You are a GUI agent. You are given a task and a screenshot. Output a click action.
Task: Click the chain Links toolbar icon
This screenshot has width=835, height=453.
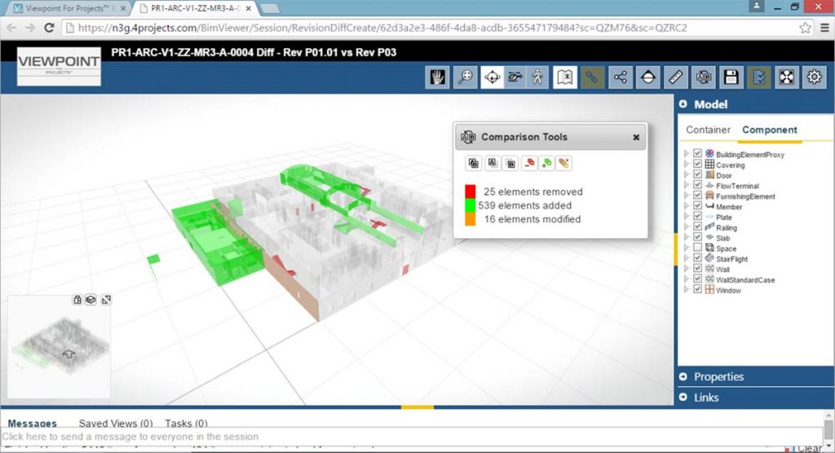coord(592,77)
